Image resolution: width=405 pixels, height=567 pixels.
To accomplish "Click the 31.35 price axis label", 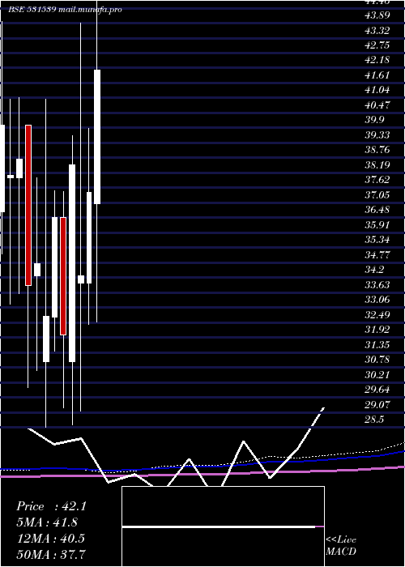I will point(377,345).
